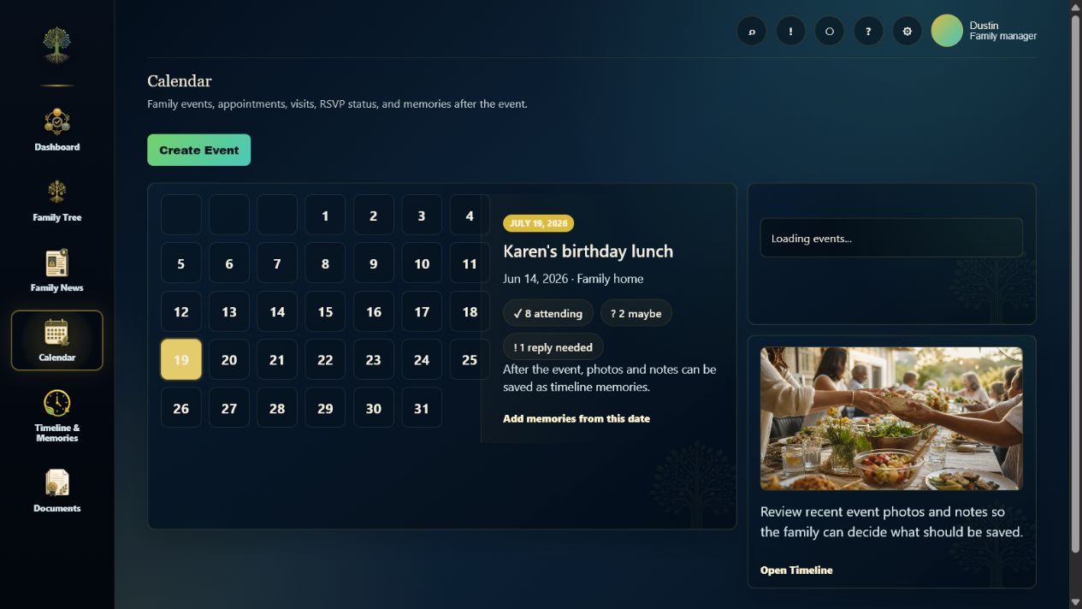This screenshot has height=609, width=1082.
Task: Click Dustin's profile avatar
Action: (947, 31)
